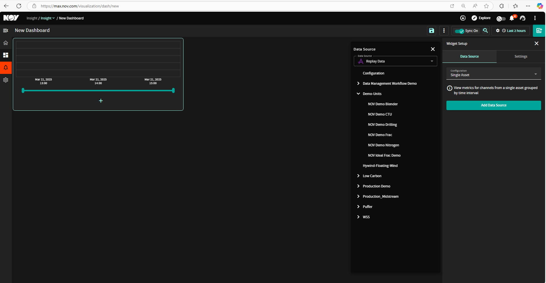Open browser settings ellipsis menu

(x=528, y=6)
